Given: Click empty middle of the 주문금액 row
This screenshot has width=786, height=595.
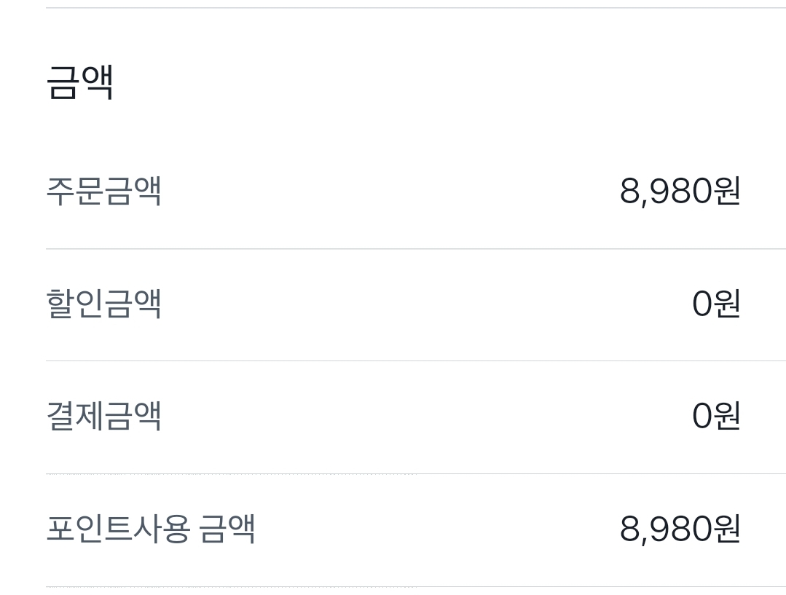Looking at the screenshot, I should click(x=386, y=192).
